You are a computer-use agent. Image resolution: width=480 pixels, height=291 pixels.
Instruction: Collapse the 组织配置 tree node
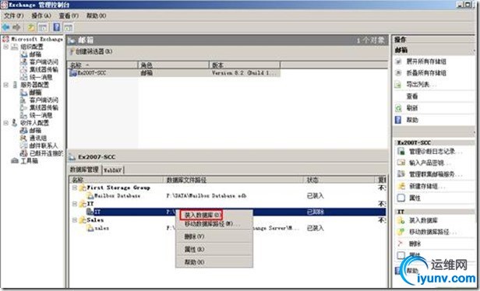click(5, 47)
